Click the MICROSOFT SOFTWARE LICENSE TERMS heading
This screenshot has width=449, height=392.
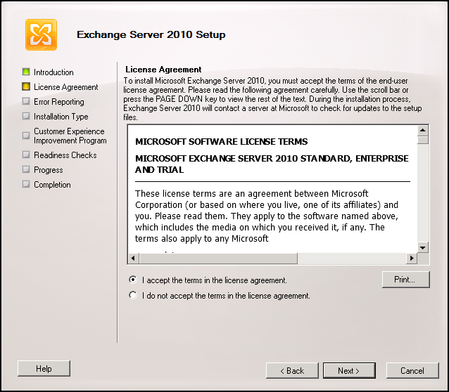tap(222, 141)
